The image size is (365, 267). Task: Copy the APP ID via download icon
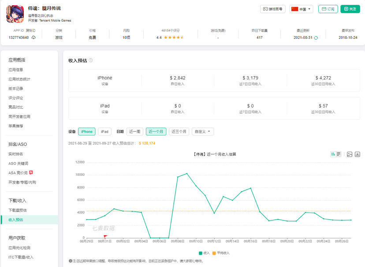(x=34, y=37)
